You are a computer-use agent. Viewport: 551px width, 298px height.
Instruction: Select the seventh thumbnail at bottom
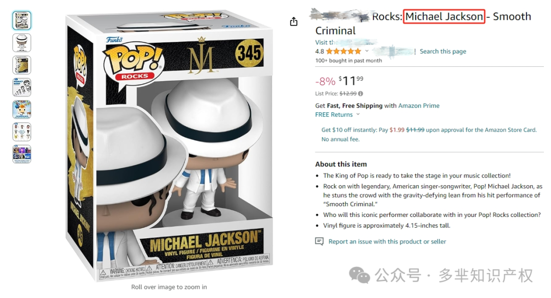pyautogui.click(x=22, y=154)
